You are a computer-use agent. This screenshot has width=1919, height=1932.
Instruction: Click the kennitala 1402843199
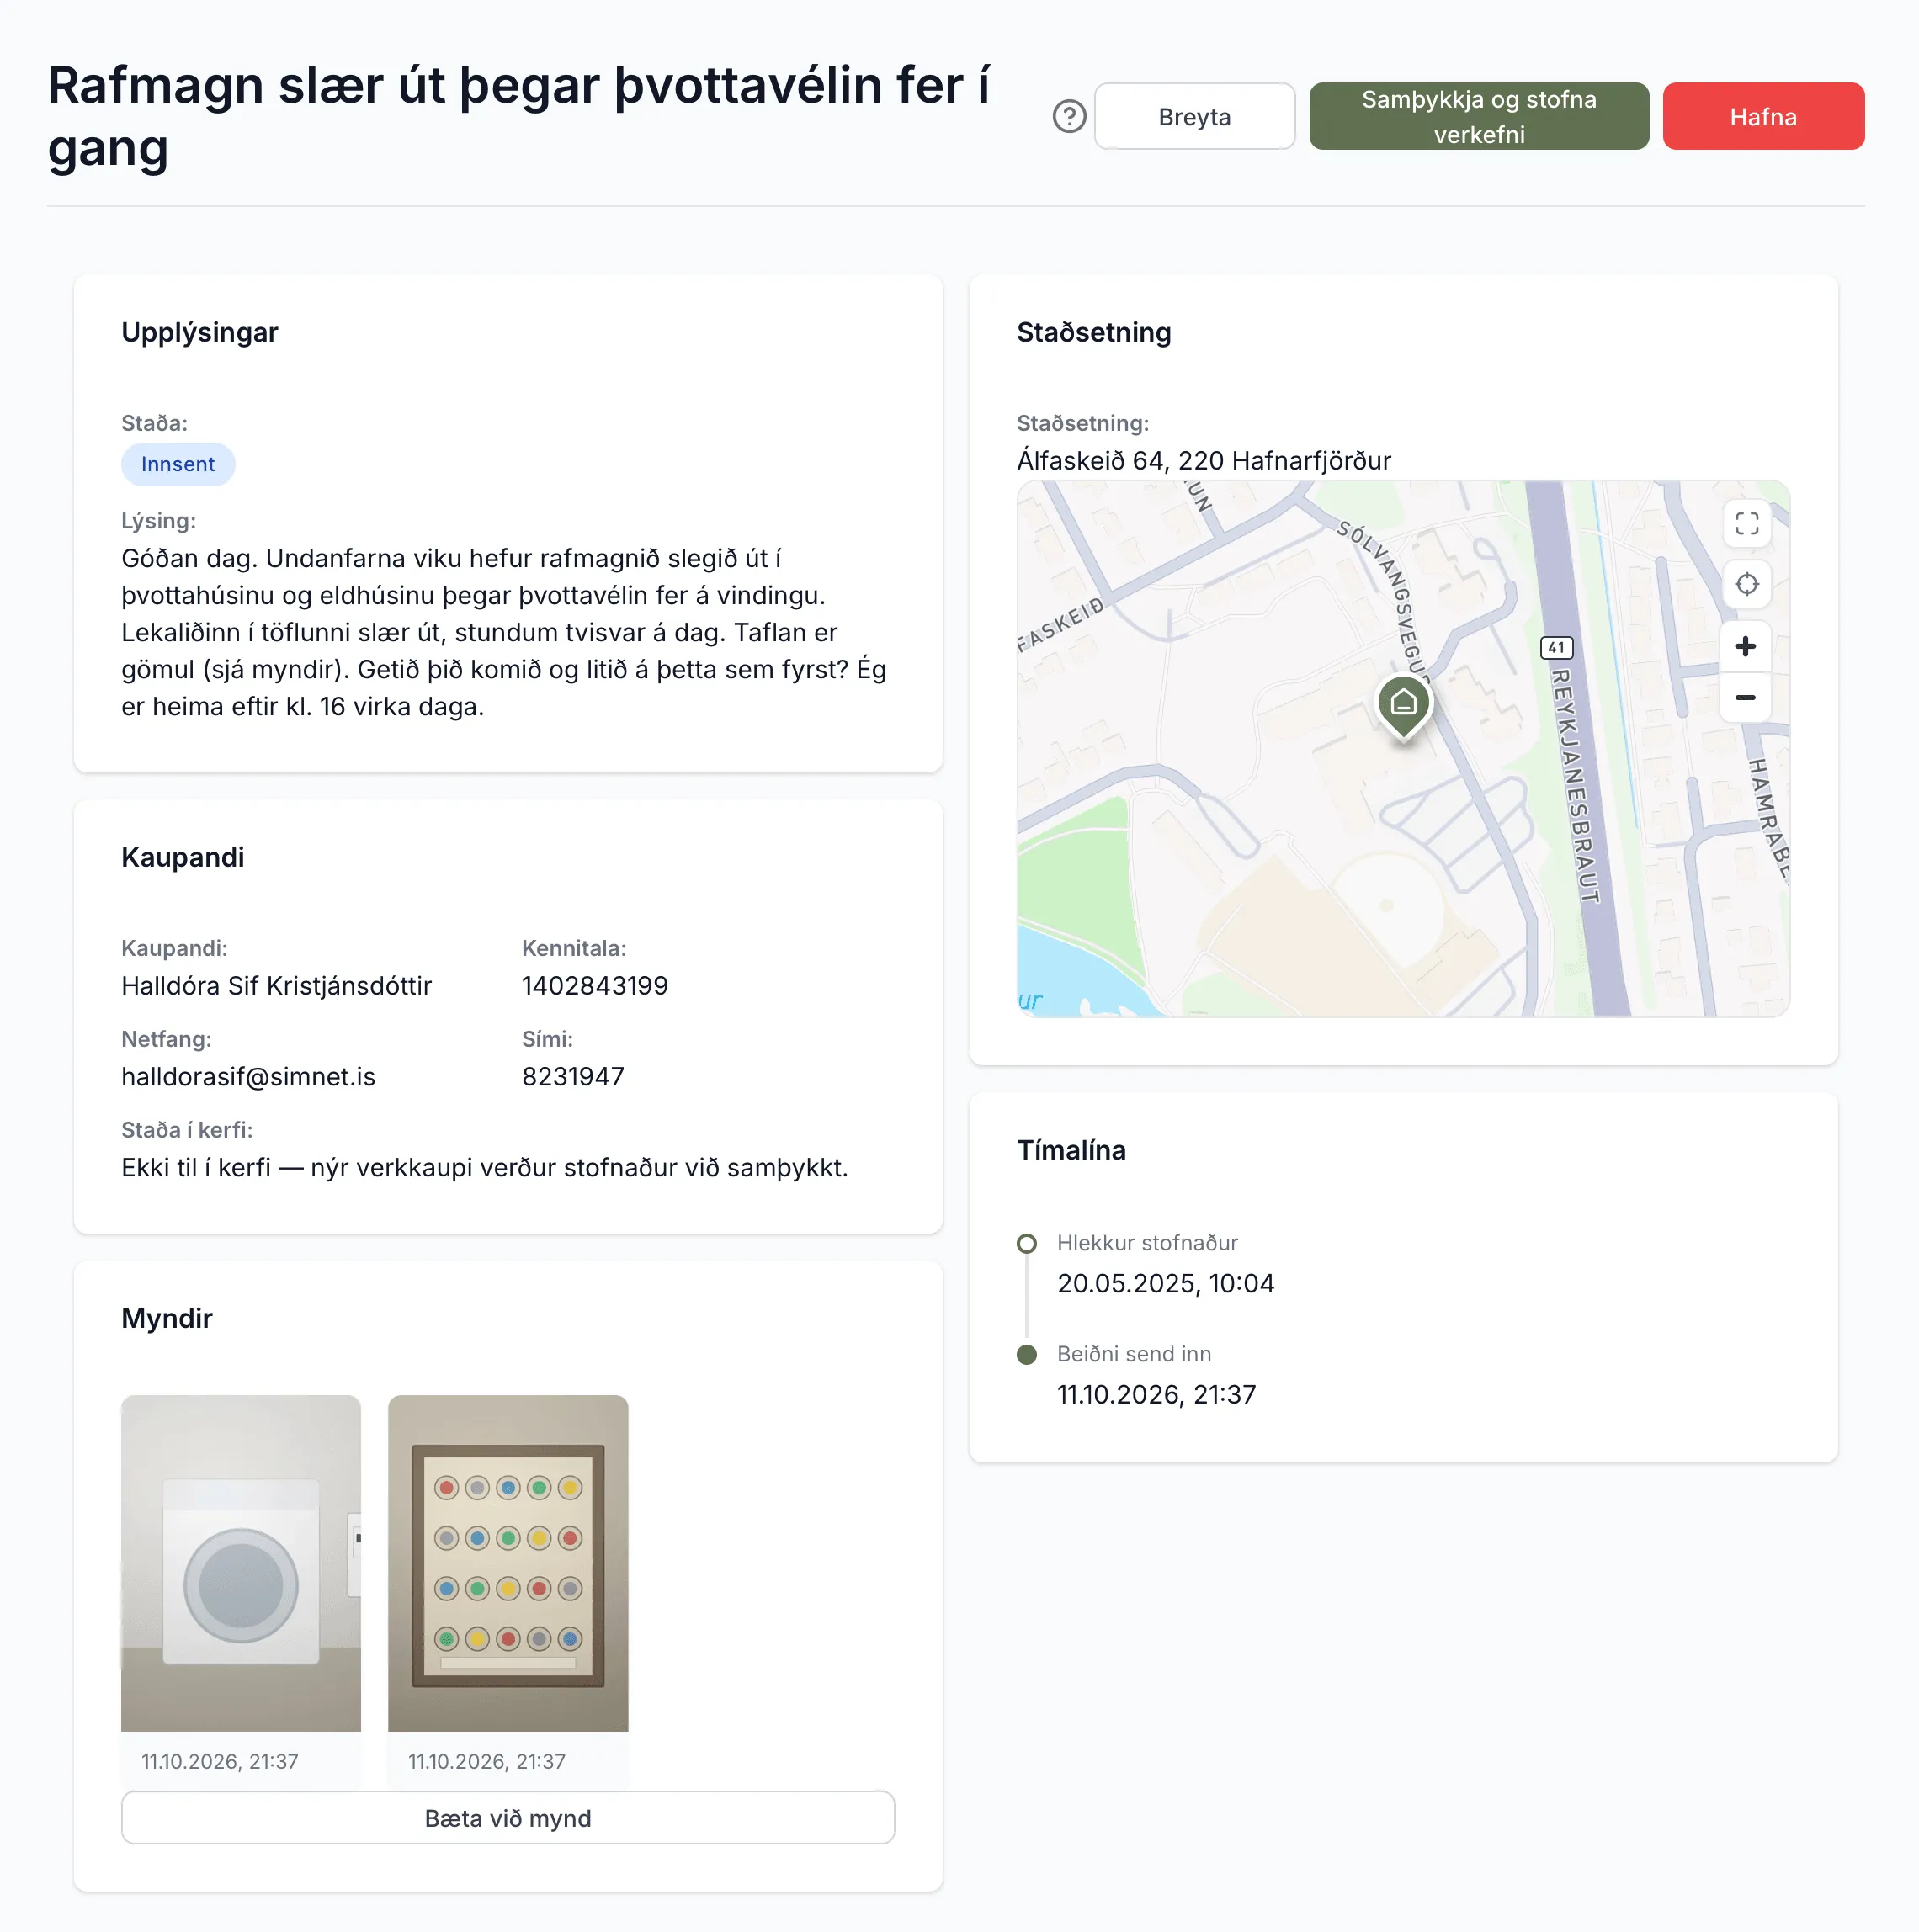pos(595,986)
